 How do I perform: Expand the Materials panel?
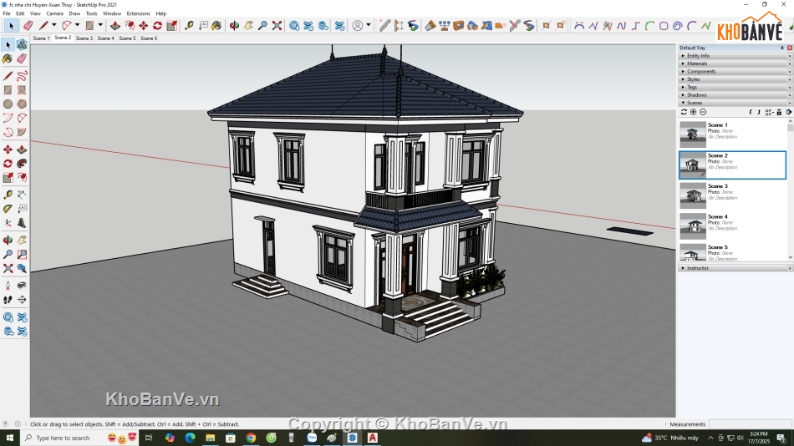coord(733,63)
